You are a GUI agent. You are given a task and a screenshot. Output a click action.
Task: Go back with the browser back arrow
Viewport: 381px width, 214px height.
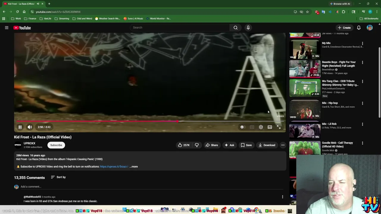click(4, 12)
